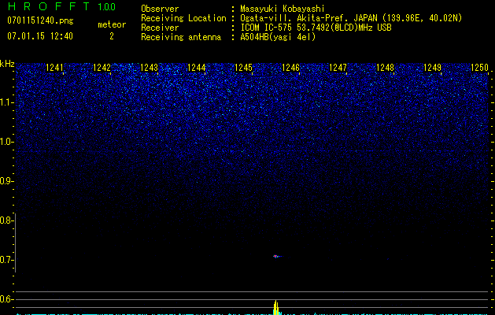Click the 0.6 kHz axis label
The image size is (495, 315).
(6, 299)
